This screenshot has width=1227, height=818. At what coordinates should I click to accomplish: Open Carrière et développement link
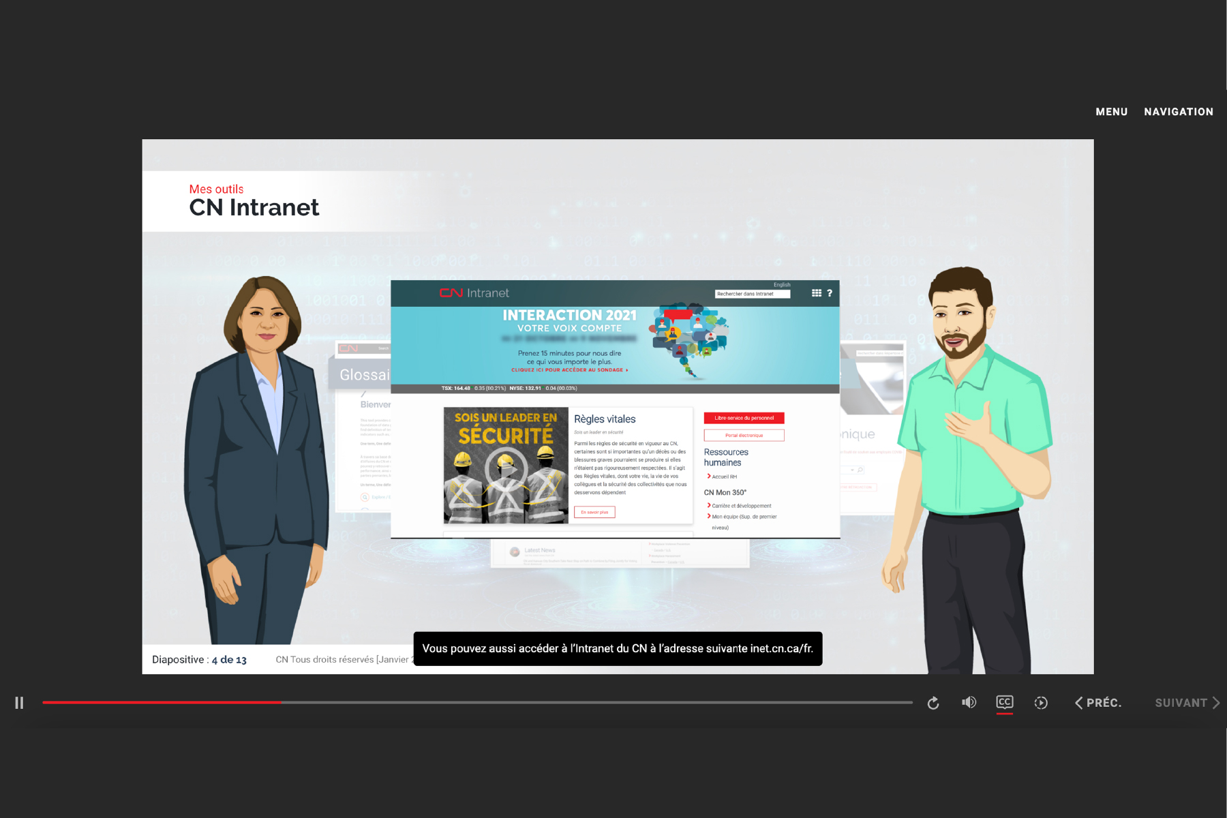[740, 506]
